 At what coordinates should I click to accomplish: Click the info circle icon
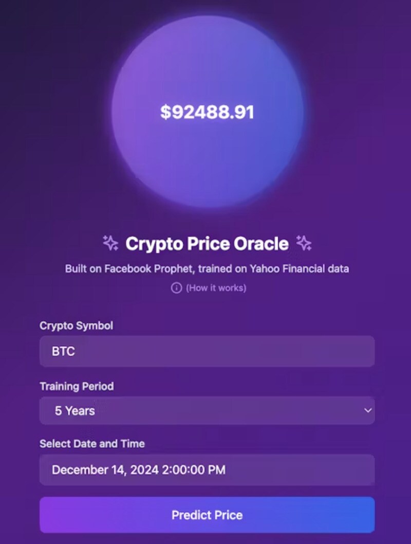coord(176,288)
